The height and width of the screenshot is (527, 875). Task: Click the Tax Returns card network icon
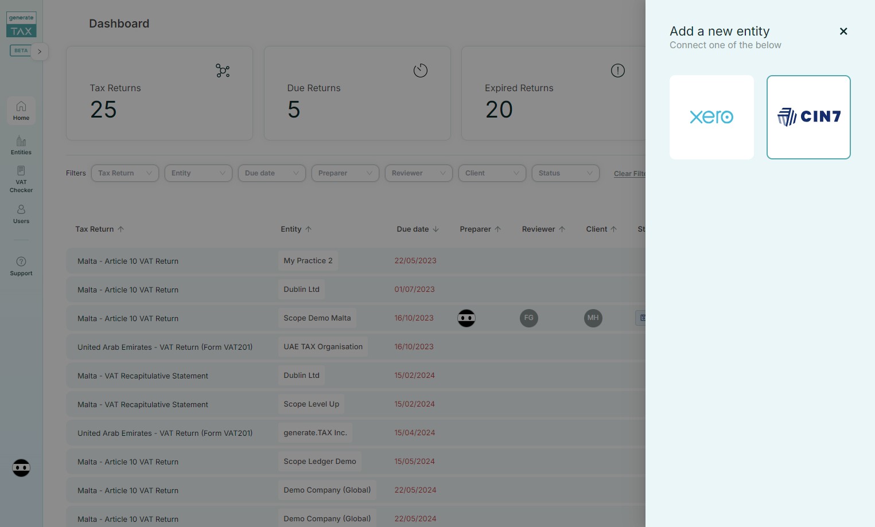[x=223, y=71]
